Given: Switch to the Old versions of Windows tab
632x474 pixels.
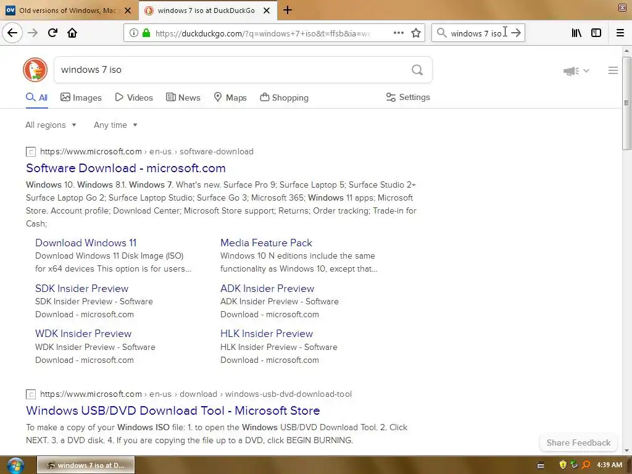Looking at the screenshot, I should [x=69, y=10].
